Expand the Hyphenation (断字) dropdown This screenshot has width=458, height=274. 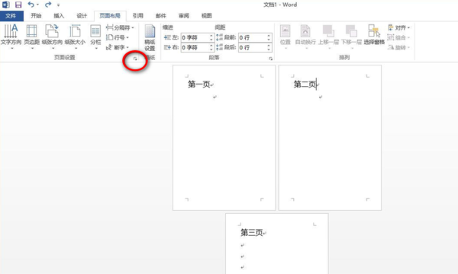pos(118,47)
